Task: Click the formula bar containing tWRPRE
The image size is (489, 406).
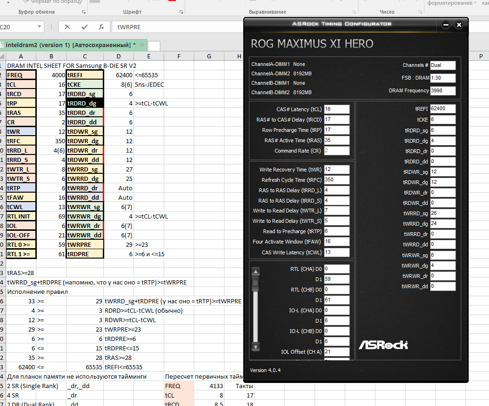Action: (x=178, y=27)
